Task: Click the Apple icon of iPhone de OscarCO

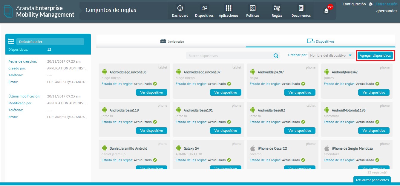Action: point(253,148)
